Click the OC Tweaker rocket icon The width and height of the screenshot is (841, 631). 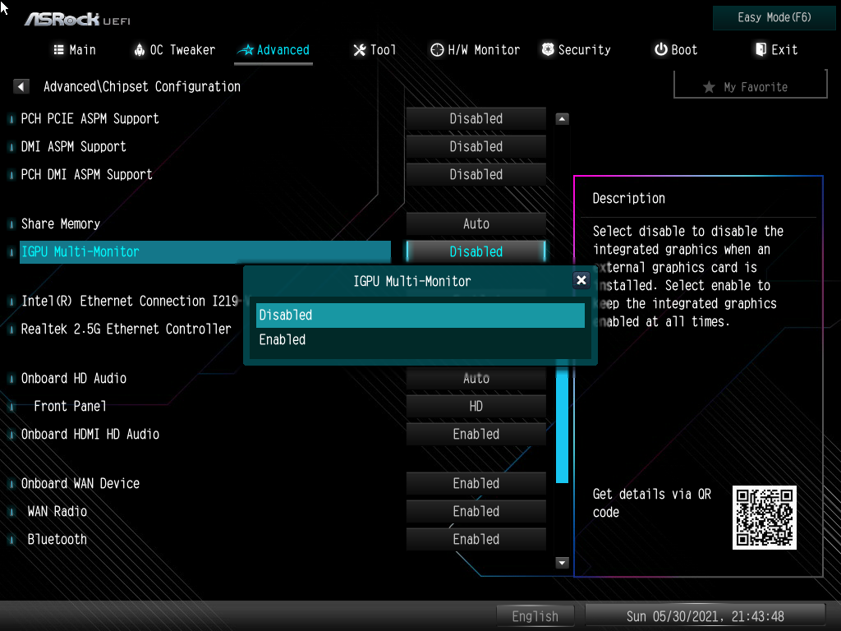pyautogui.click(x=139, y=50)
